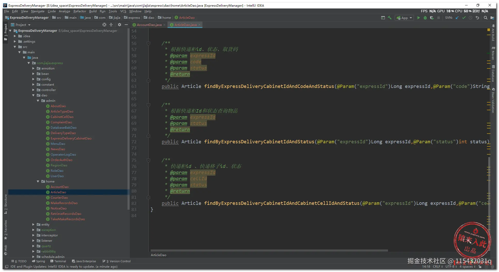This screenshot has height=272, width=499.
Task: Collapse all in Project panel toolbar
Action: point(111,25)
